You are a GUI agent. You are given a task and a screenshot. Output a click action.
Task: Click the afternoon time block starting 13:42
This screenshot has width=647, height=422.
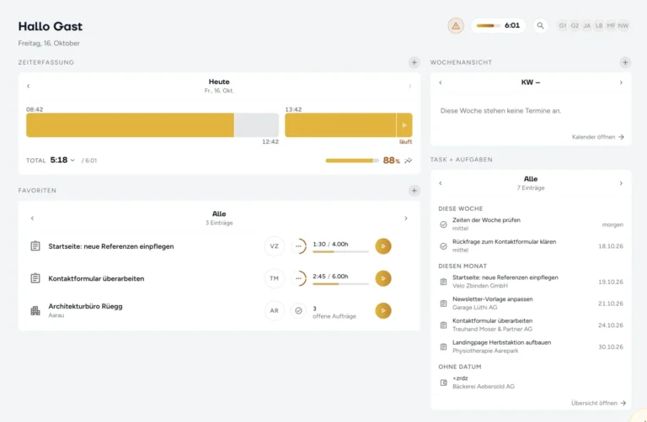tap(340, 125)
